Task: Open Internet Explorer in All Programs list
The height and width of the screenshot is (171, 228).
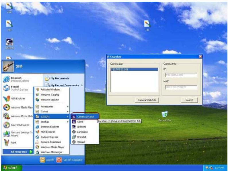Action: (x=52, y=127)
